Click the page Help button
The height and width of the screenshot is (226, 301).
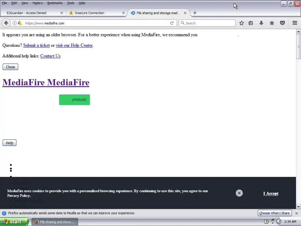click(9, 143)
